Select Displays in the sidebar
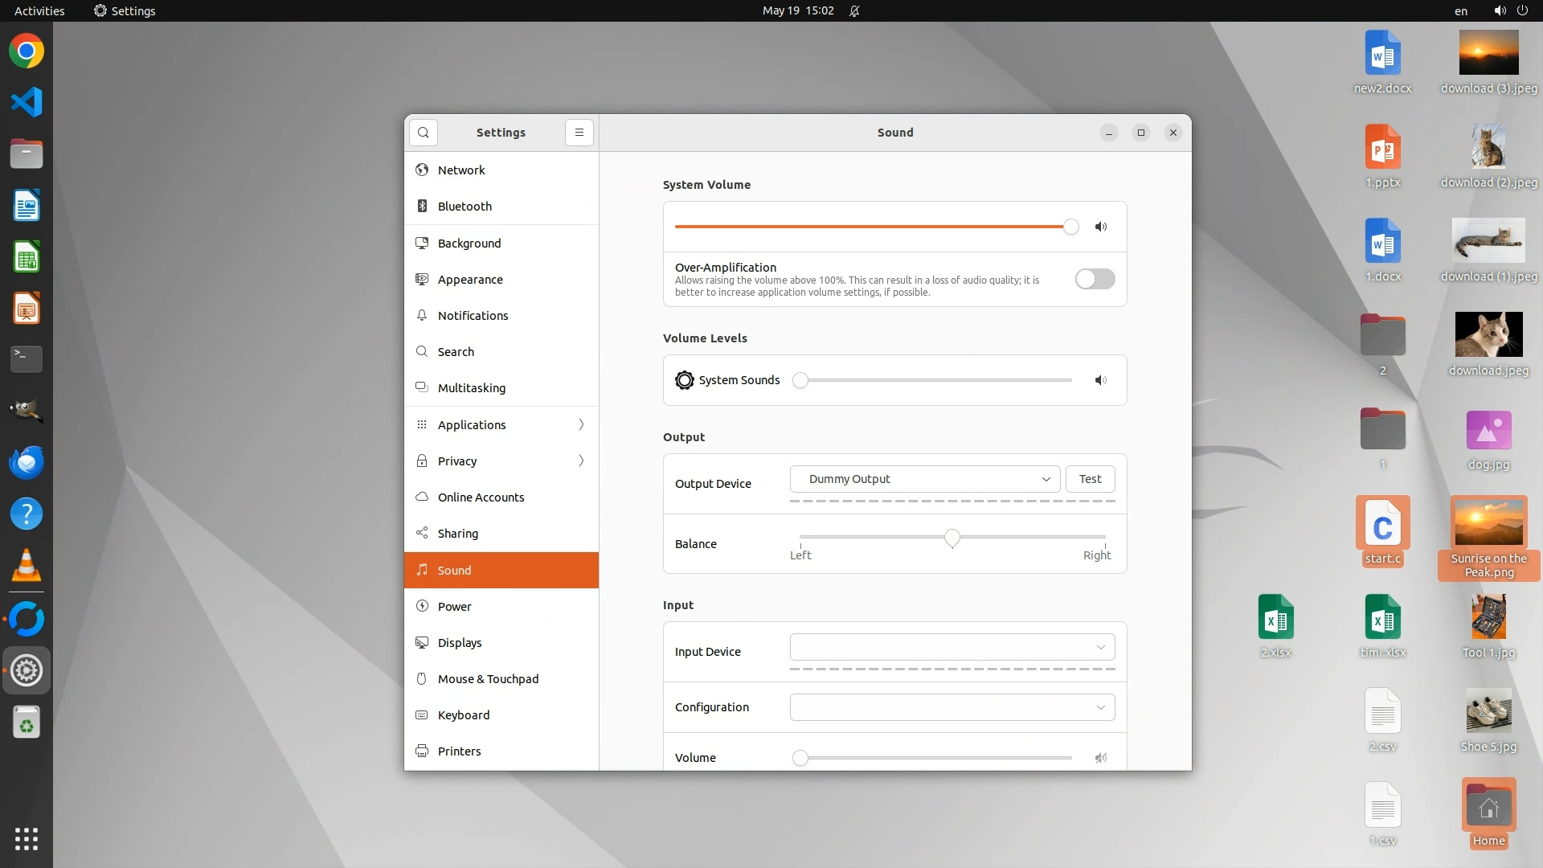Viewport: 1543px width, 868px height. [x=460, y=643]
